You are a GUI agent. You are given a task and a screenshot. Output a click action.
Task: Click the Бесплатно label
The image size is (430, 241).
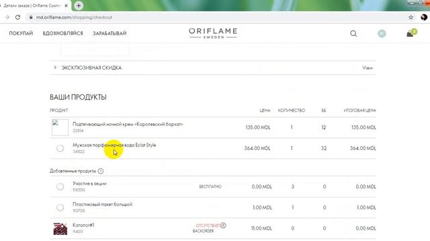(x=210, y=187)
